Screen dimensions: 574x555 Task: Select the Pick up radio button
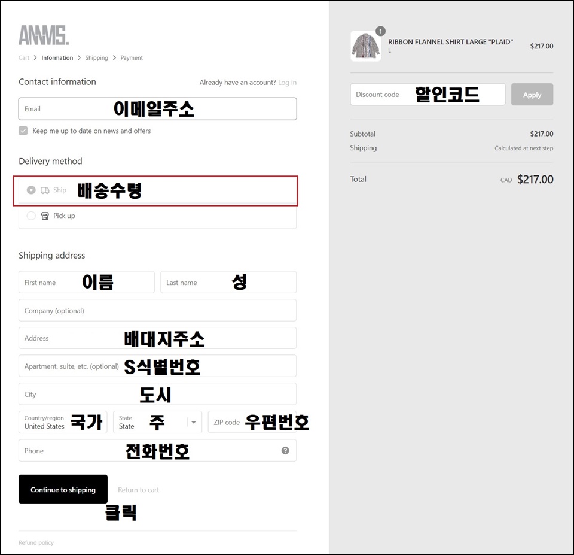coord(31,216)
